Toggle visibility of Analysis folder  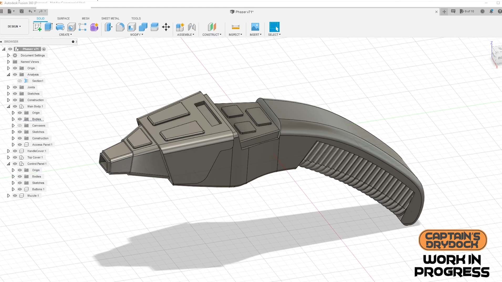coord(15,75)
